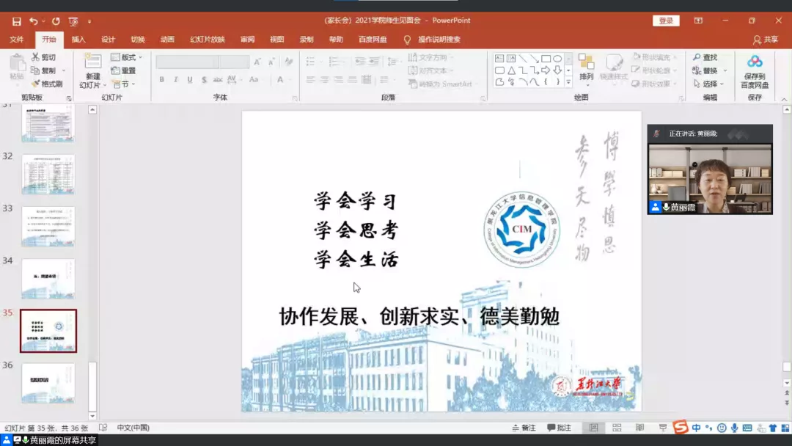Click the 登录 sign-in button
Viewport: 792px width, 446px height.
[666, 21]
